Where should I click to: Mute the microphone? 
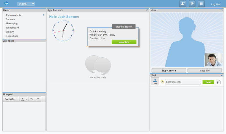tap(205, 71)
